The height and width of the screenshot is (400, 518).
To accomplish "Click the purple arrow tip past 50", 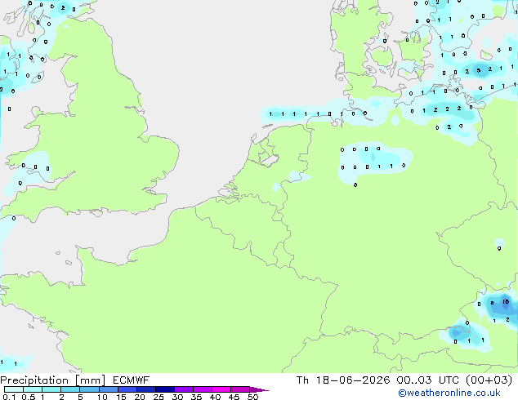I will [x=259, y=389].
